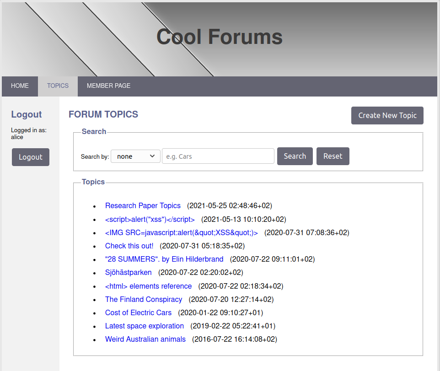Open The Finland Conspiracy topic
Viewport: 440px width, 371px height.
[143, 300]
